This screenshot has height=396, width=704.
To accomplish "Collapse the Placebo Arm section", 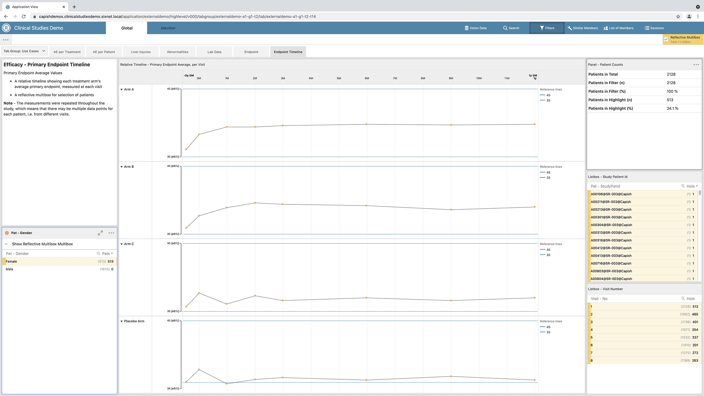I will click(122, 321).
